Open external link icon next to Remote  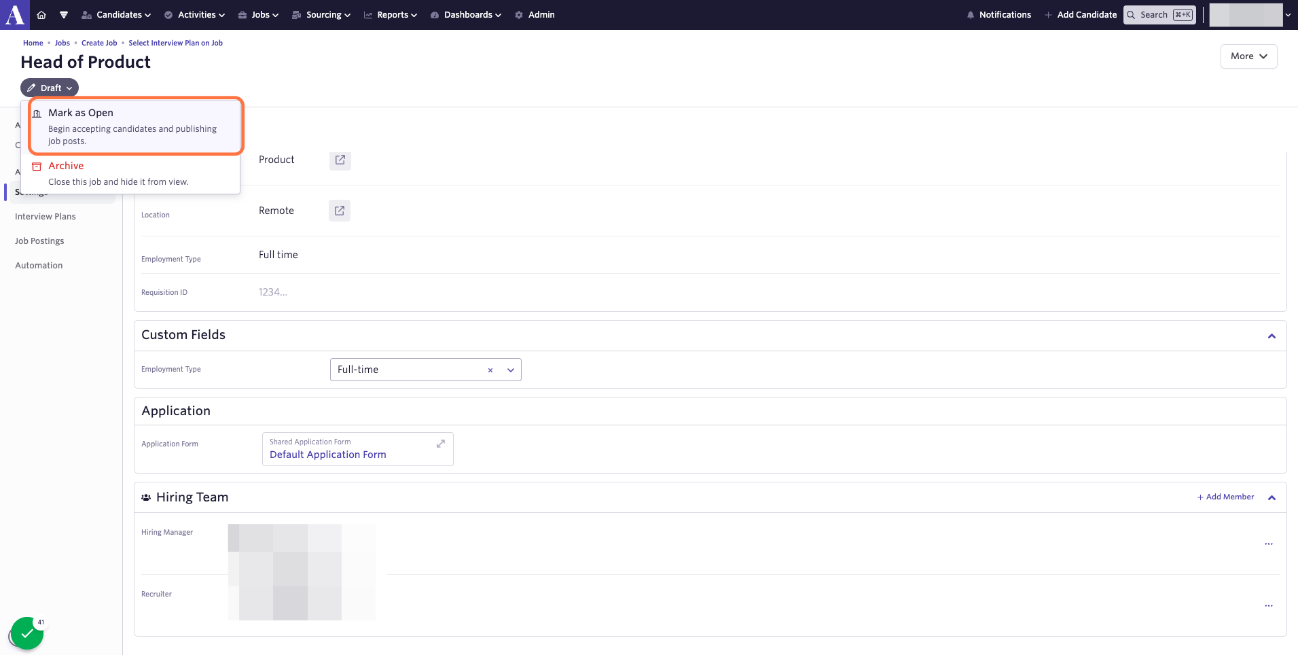340,211
